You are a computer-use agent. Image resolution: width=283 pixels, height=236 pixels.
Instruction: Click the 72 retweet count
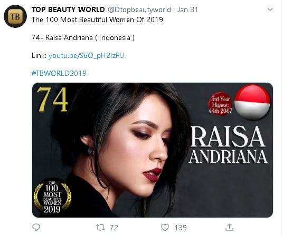pyautogui.click(x=114, y=228)
